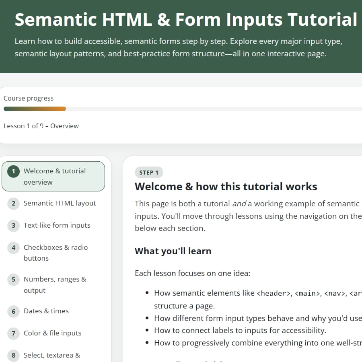Screen dimensions: 362x362
Task: Click the Semantic HTML & Form Inputs Tutorial title
Action: [186, 20]
